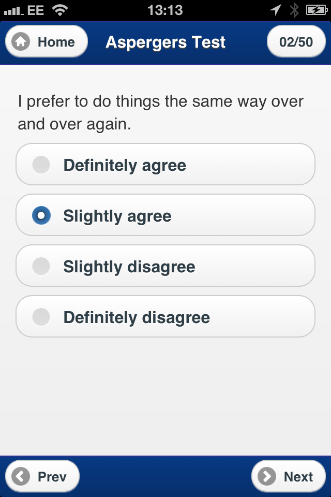
Task: Tap the right arrow icon on Next
Action: [x=267, y=476]
